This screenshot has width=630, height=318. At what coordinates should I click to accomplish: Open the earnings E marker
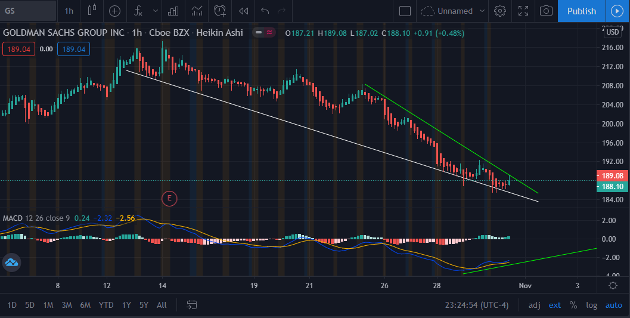click(x=169, y=198)
